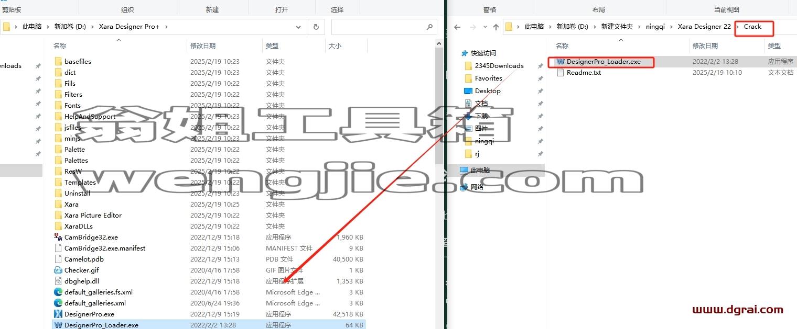Select CamBridge32.exe.manifest file name
797x329 pixels.
tap(105, 248)
